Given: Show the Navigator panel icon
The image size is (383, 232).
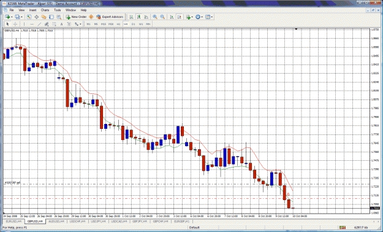Looking at the screenshot, I should (x=44, y=17).
